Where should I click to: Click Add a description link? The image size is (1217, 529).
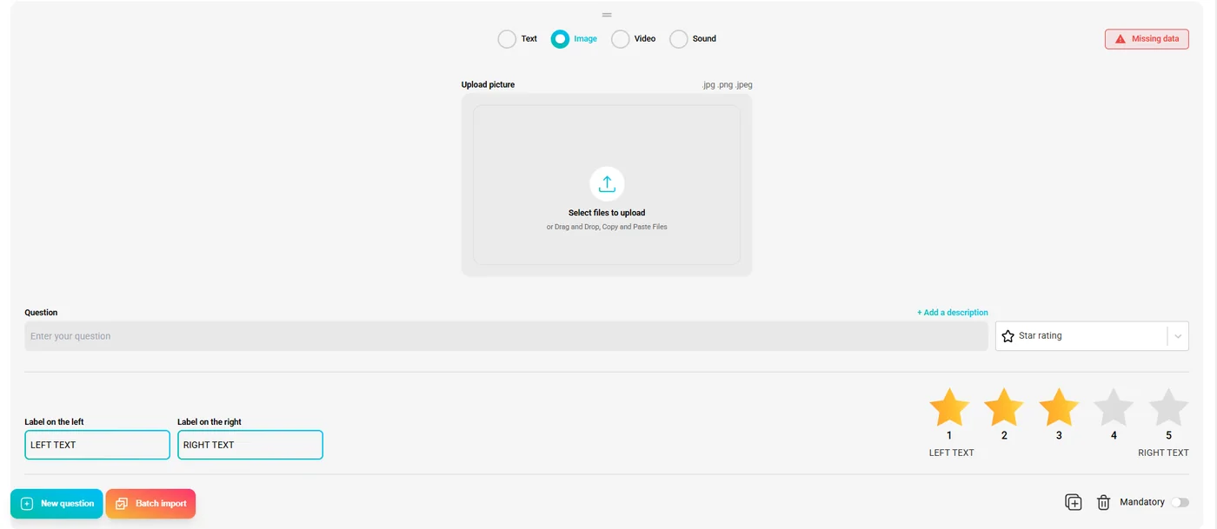953,312
